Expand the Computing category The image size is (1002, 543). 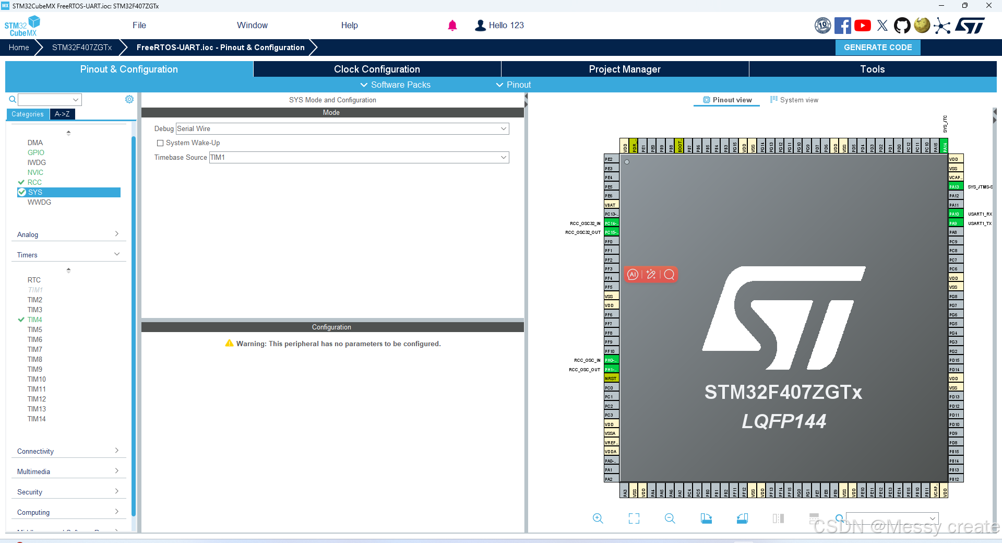(x=68, y=512)
